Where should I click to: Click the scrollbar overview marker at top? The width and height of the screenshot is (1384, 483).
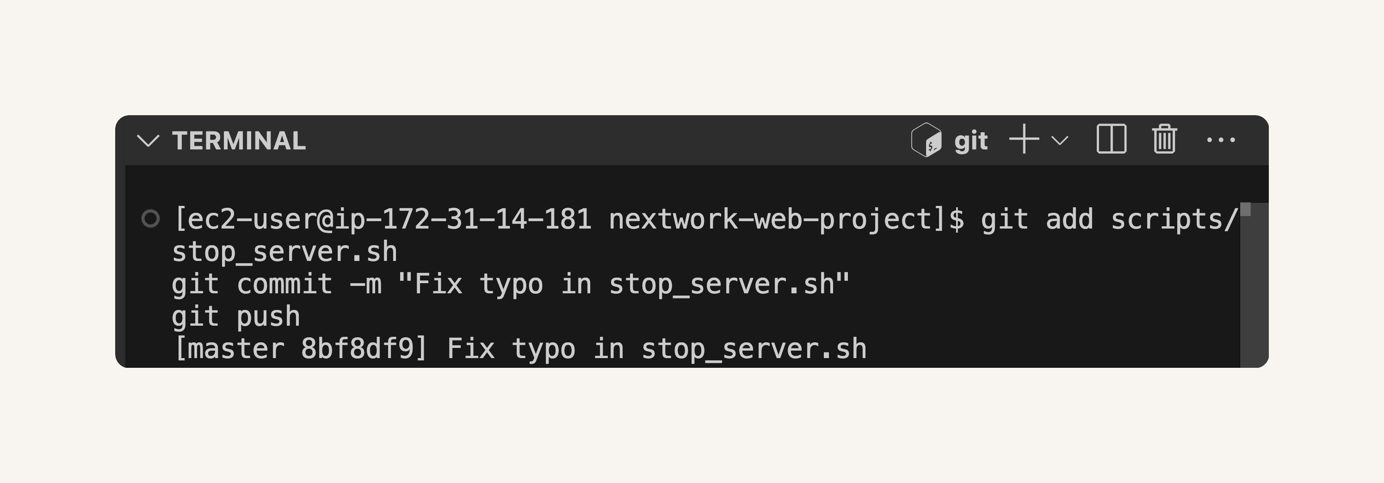(1246, 209)
